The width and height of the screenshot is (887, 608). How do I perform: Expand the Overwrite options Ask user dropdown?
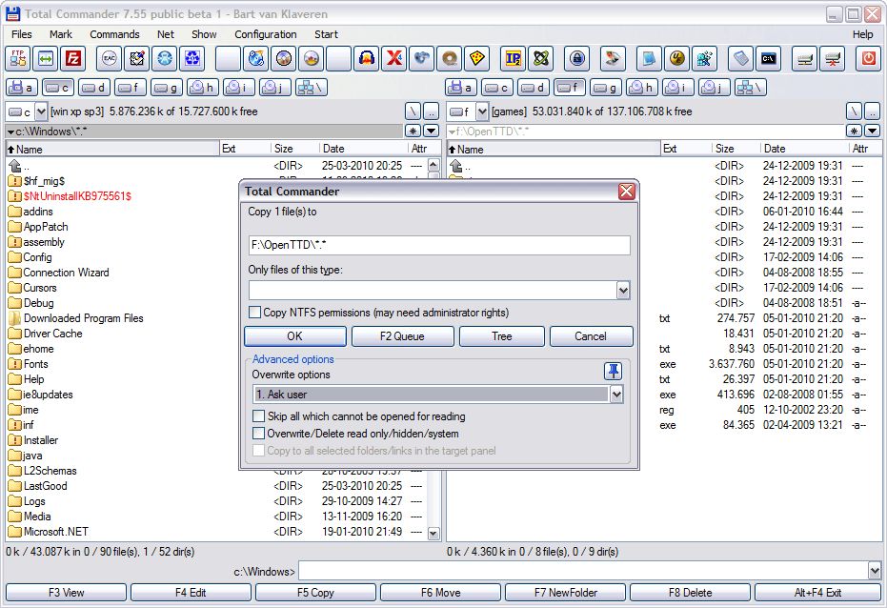click(616, 395)
